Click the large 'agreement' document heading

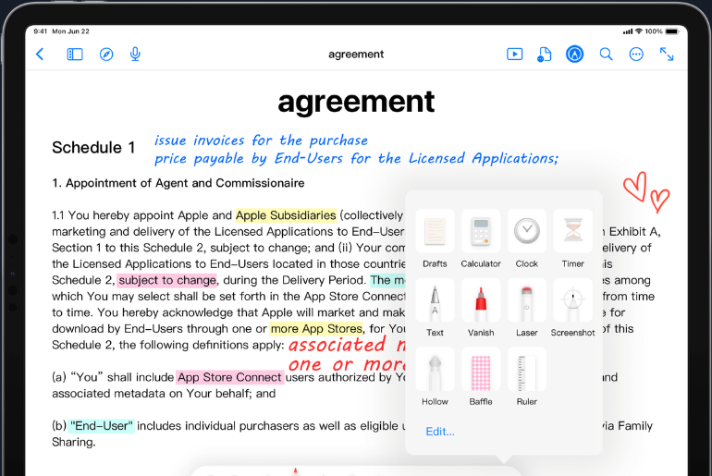pos(356,102)
